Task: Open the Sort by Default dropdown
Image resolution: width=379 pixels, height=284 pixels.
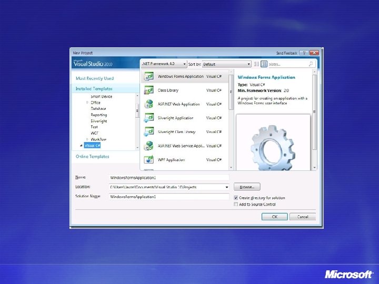Action: (226, 64)
